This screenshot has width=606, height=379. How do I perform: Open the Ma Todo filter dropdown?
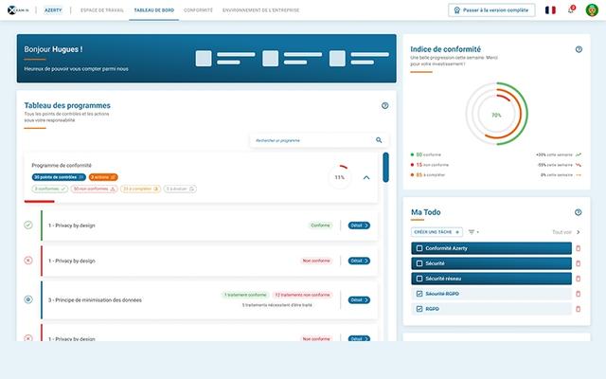click(473, 231)
